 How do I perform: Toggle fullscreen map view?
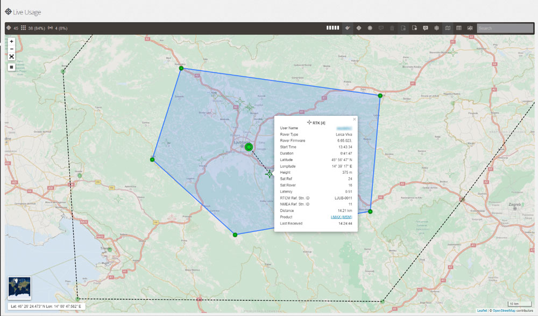click(11, 56)
